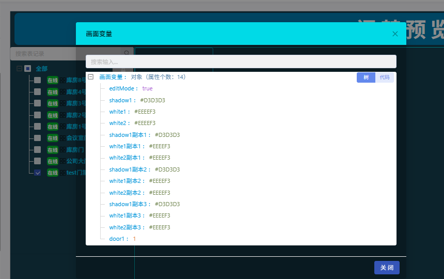Collapse the 全部 tree node
Image resolution: width=444 pixels, height=279 pixels.
pos(19,68)
